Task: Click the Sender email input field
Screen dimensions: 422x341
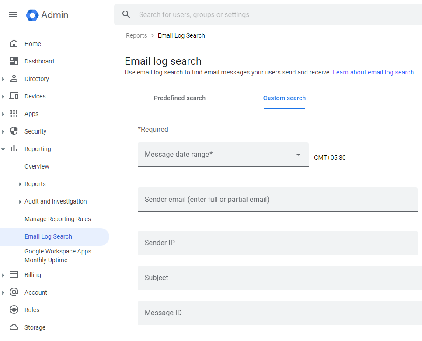Action: tap(277, 200)
